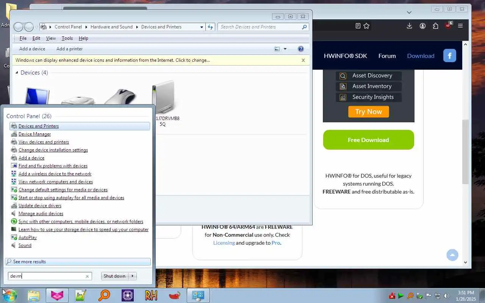Click Control Panel in the breadcrumb
The image size is (485, 303).
point(68,27)
